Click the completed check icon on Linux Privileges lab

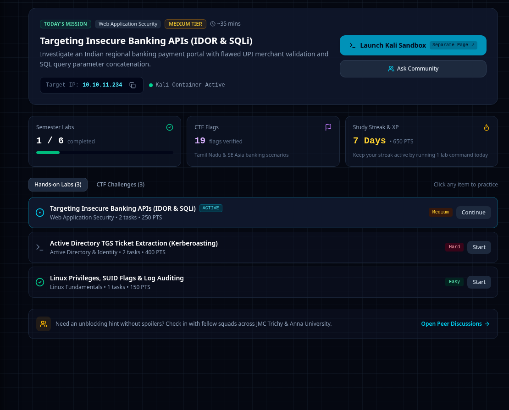[40, 282]
